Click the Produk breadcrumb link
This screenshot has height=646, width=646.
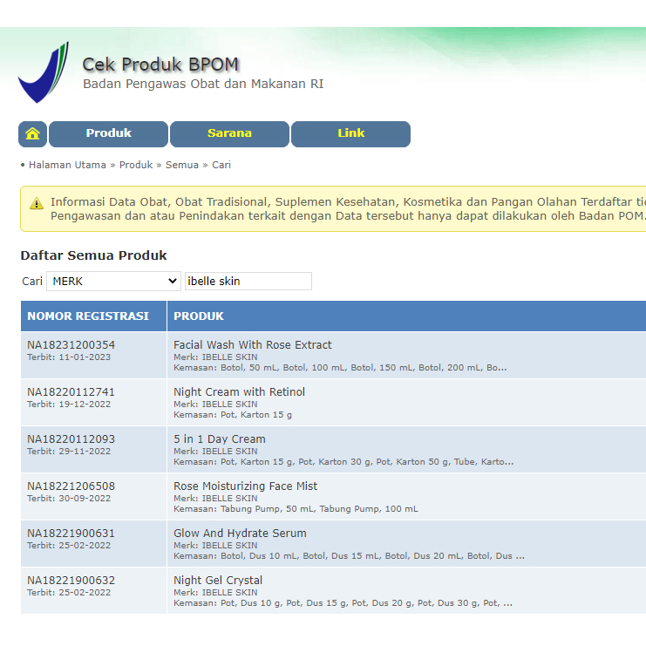point(136,165)
